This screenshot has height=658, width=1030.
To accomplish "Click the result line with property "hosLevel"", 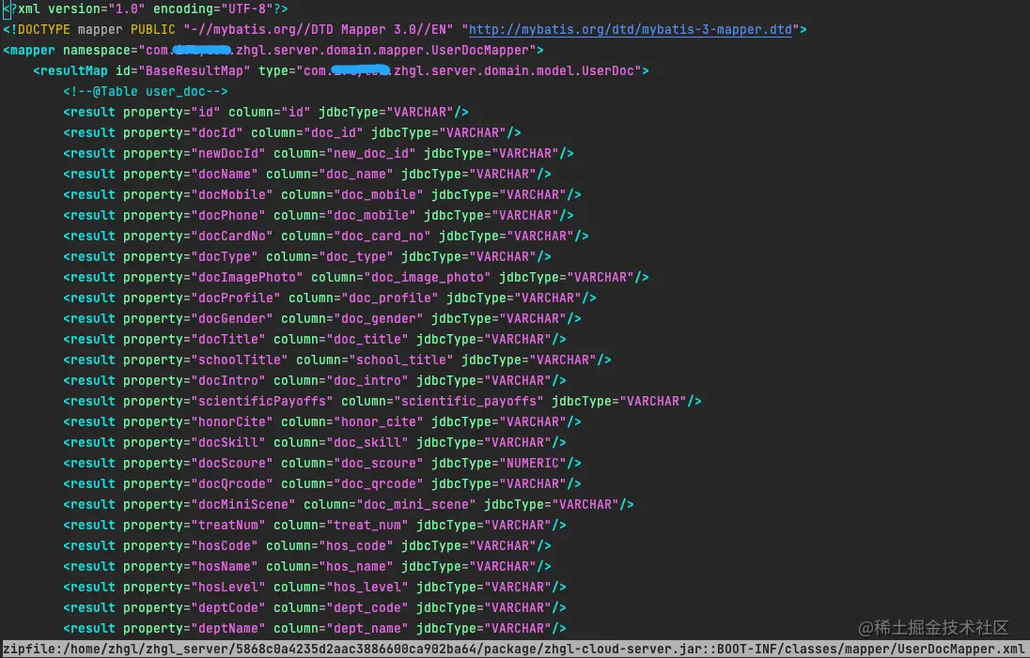I will click(x=315, y=588).
